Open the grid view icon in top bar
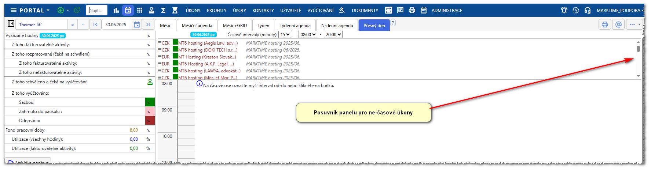Screen dimensions: 651x170 (140, 10)
